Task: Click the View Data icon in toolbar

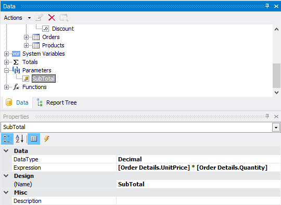Action: (64, 18)
